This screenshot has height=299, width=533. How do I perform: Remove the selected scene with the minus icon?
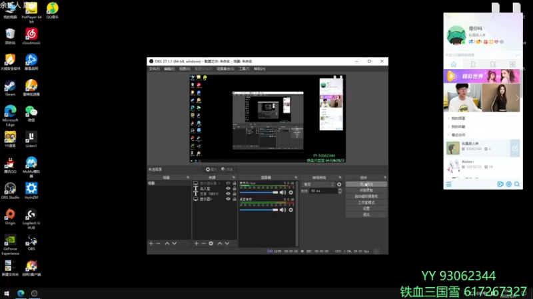pyautogui.click(x=159, y=243)
